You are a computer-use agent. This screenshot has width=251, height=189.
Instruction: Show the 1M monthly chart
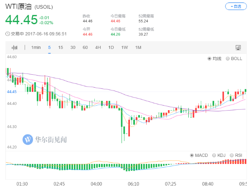click(138, 48)
